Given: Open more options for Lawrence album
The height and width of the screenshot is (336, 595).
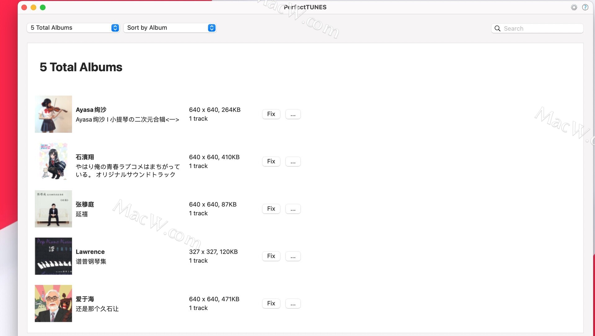Looking at the screenshot, I should click(293, 256).
